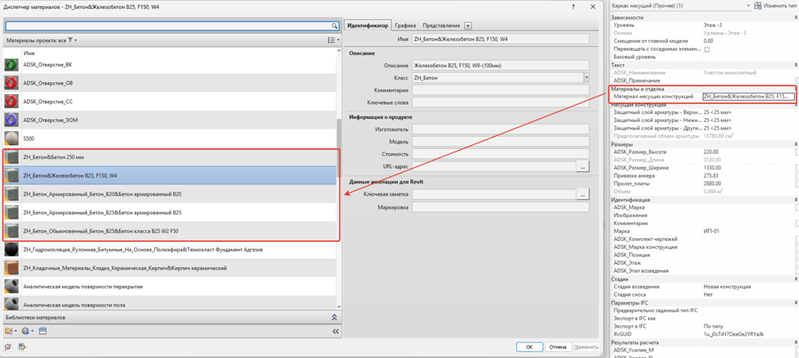Expand the Библиотеки материалов panel
Screen dimensions: 799x358
coord(334,317)
